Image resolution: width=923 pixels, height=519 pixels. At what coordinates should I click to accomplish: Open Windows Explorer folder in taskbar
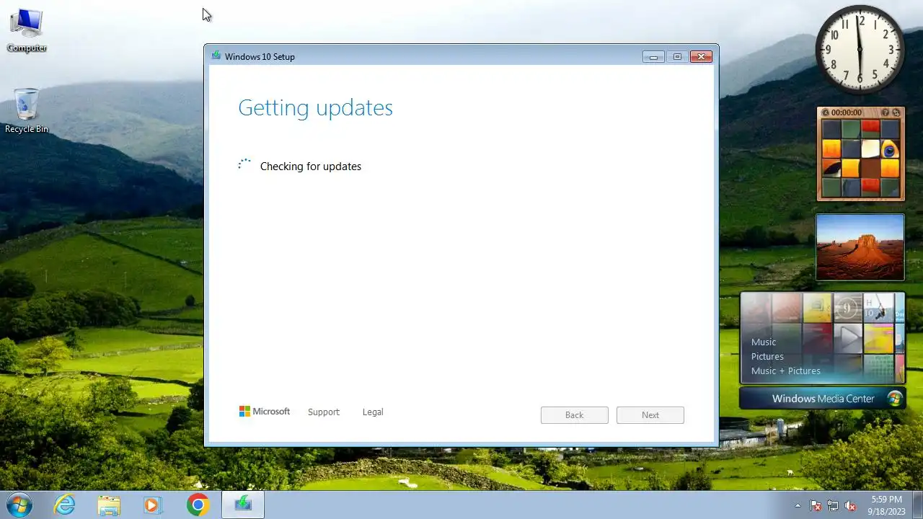click(x=109, y=505)
